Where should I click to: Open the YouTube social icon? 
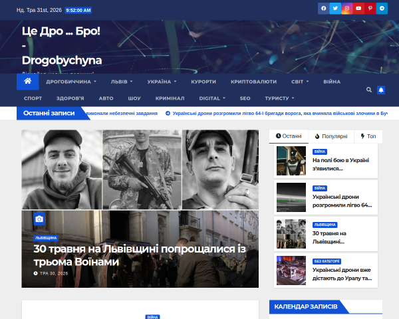coord(358,9)
